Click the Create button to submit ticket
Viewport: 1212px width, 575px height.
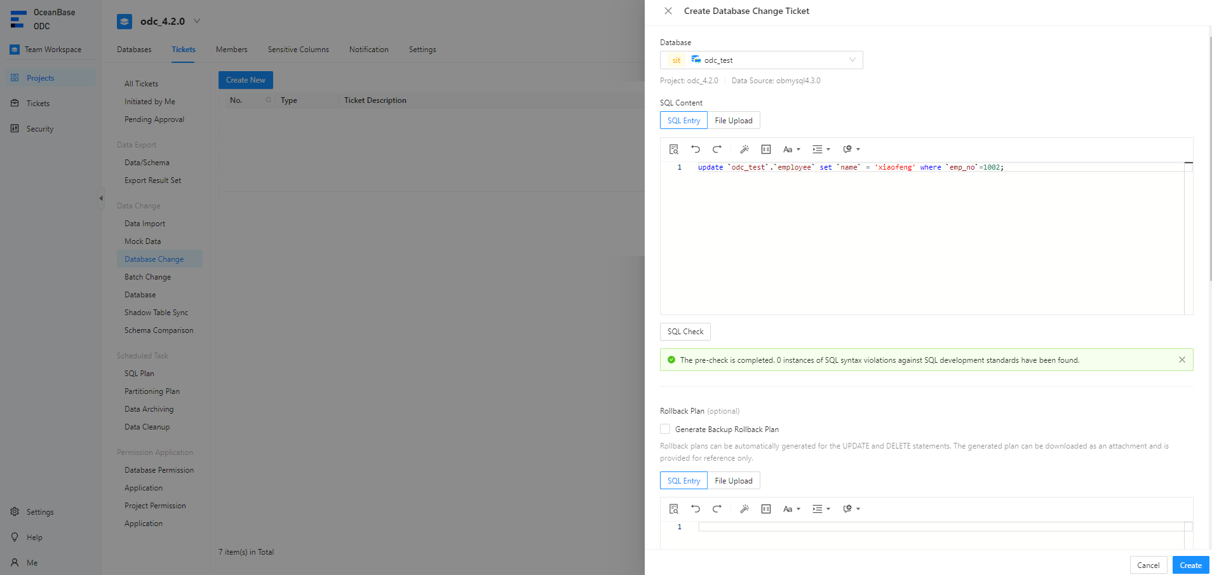tap(1190, 565)
